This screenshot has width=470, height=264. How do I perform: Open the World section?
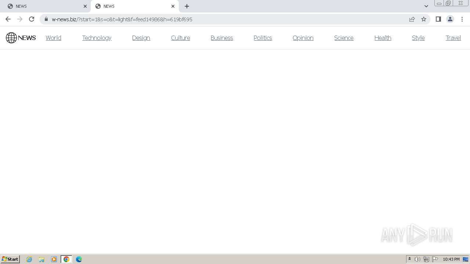[x=54, y=38]
